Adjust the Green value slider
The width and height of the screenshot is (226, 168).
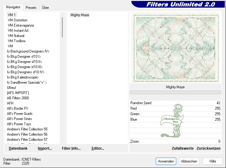[175, 114]
